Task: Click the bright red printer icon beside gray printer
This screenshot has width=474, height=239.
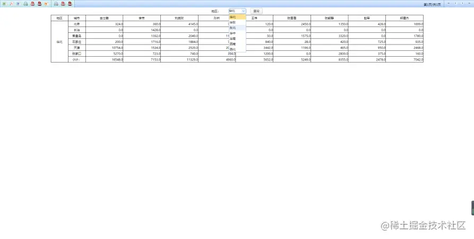Action: tap(63, 4)
